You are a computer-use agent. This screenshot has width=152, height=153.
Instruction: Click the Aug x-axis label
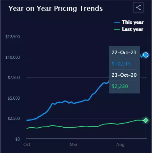click(x=120, y=144)
